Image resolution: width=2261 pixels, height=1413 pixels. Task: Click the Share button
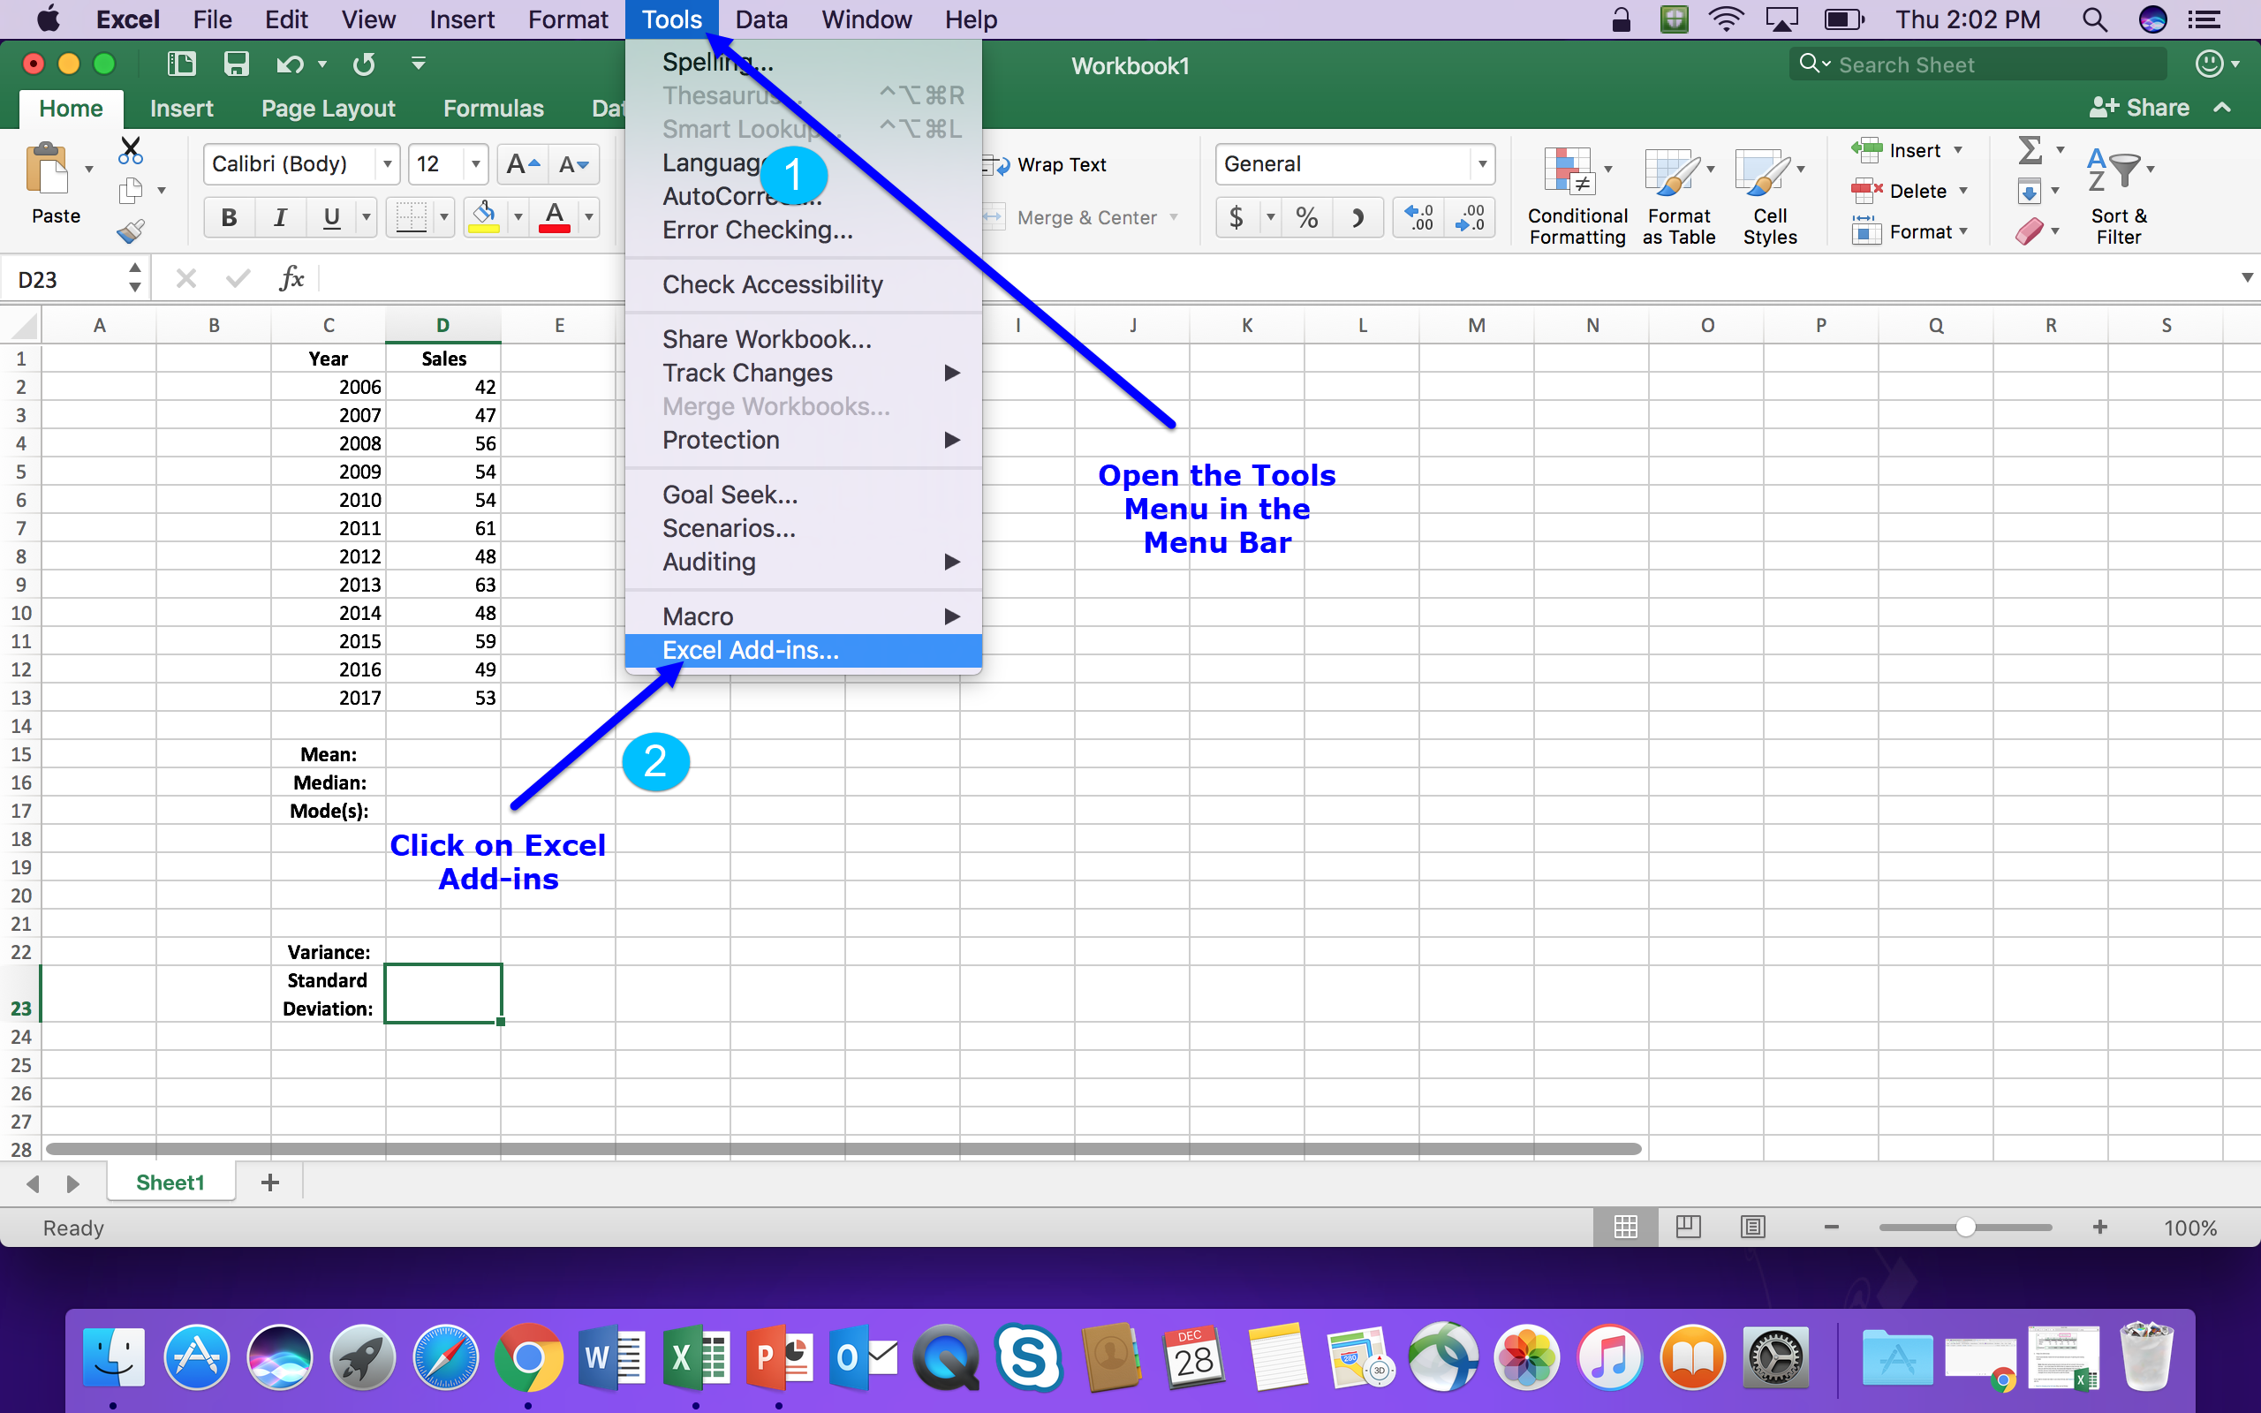pos(2139,109)
